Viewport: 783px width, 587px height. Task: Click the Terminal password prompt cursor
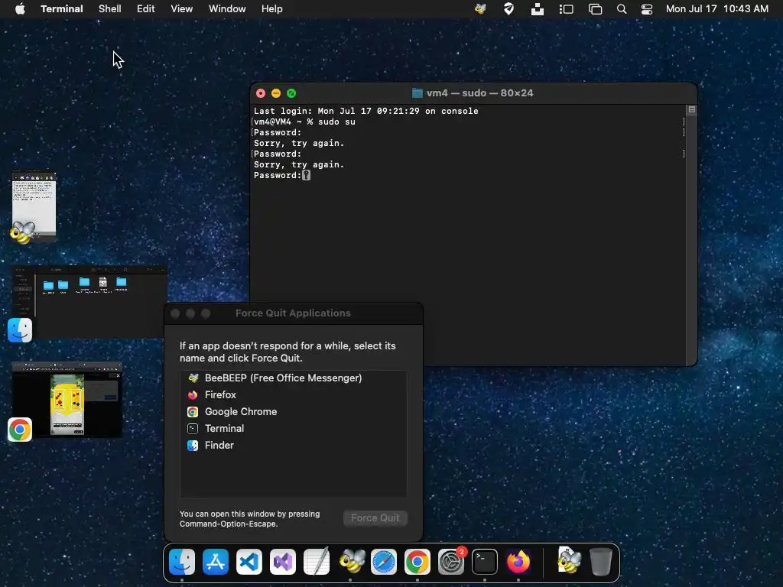point(306,175)
